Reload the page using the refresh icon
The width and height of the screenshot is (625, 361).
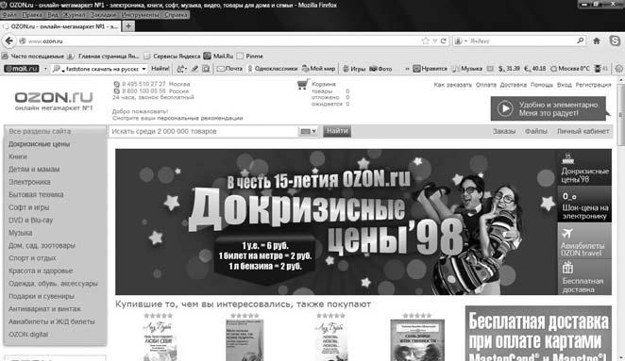tap(443, 41)
